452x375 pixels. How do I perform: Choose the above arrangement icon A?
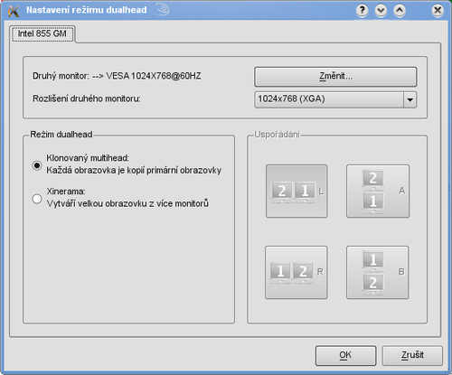coord(378,191)
